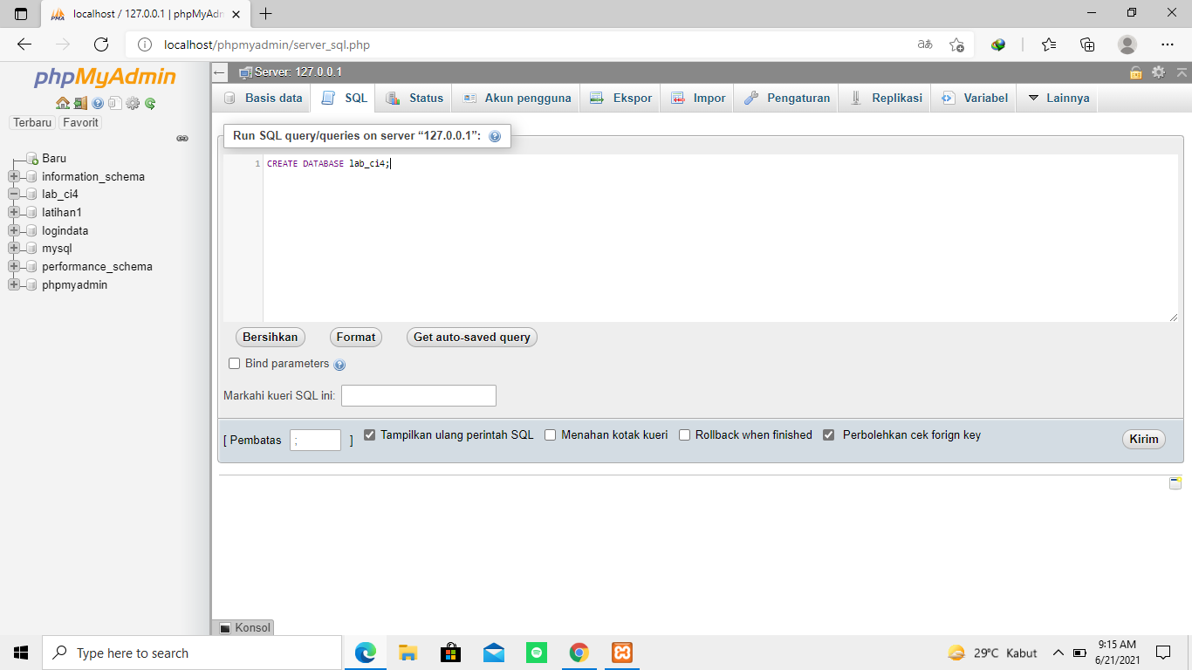Open phpMyAdmin documentation via blue help icon
The height and width of the screenshot is (670, 1192).
click(x=97, y=103)
